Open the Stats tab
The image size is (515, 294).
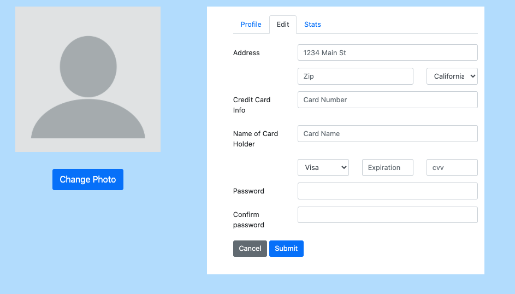point(312,24)
